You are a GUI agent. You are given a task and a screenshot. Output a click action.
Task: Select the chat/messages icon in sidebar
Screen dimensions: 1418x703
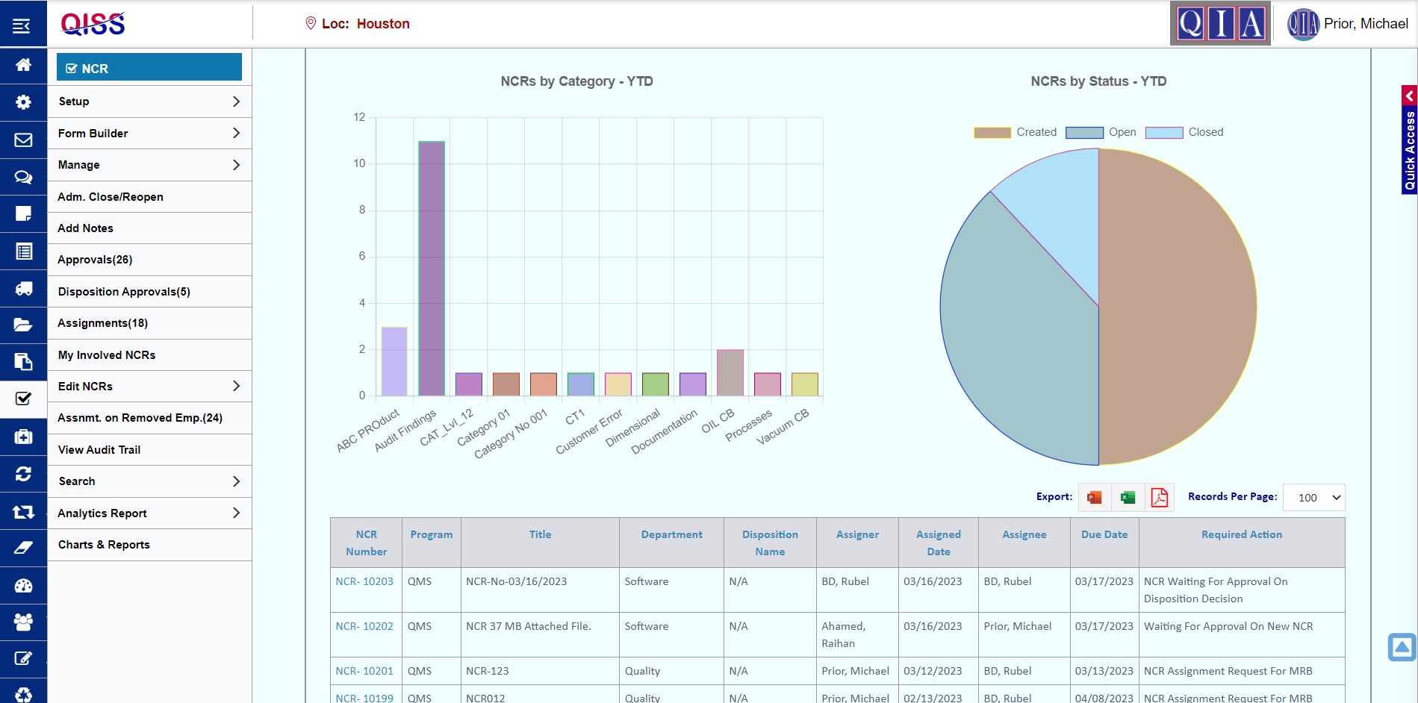click(x=23, y=177)
